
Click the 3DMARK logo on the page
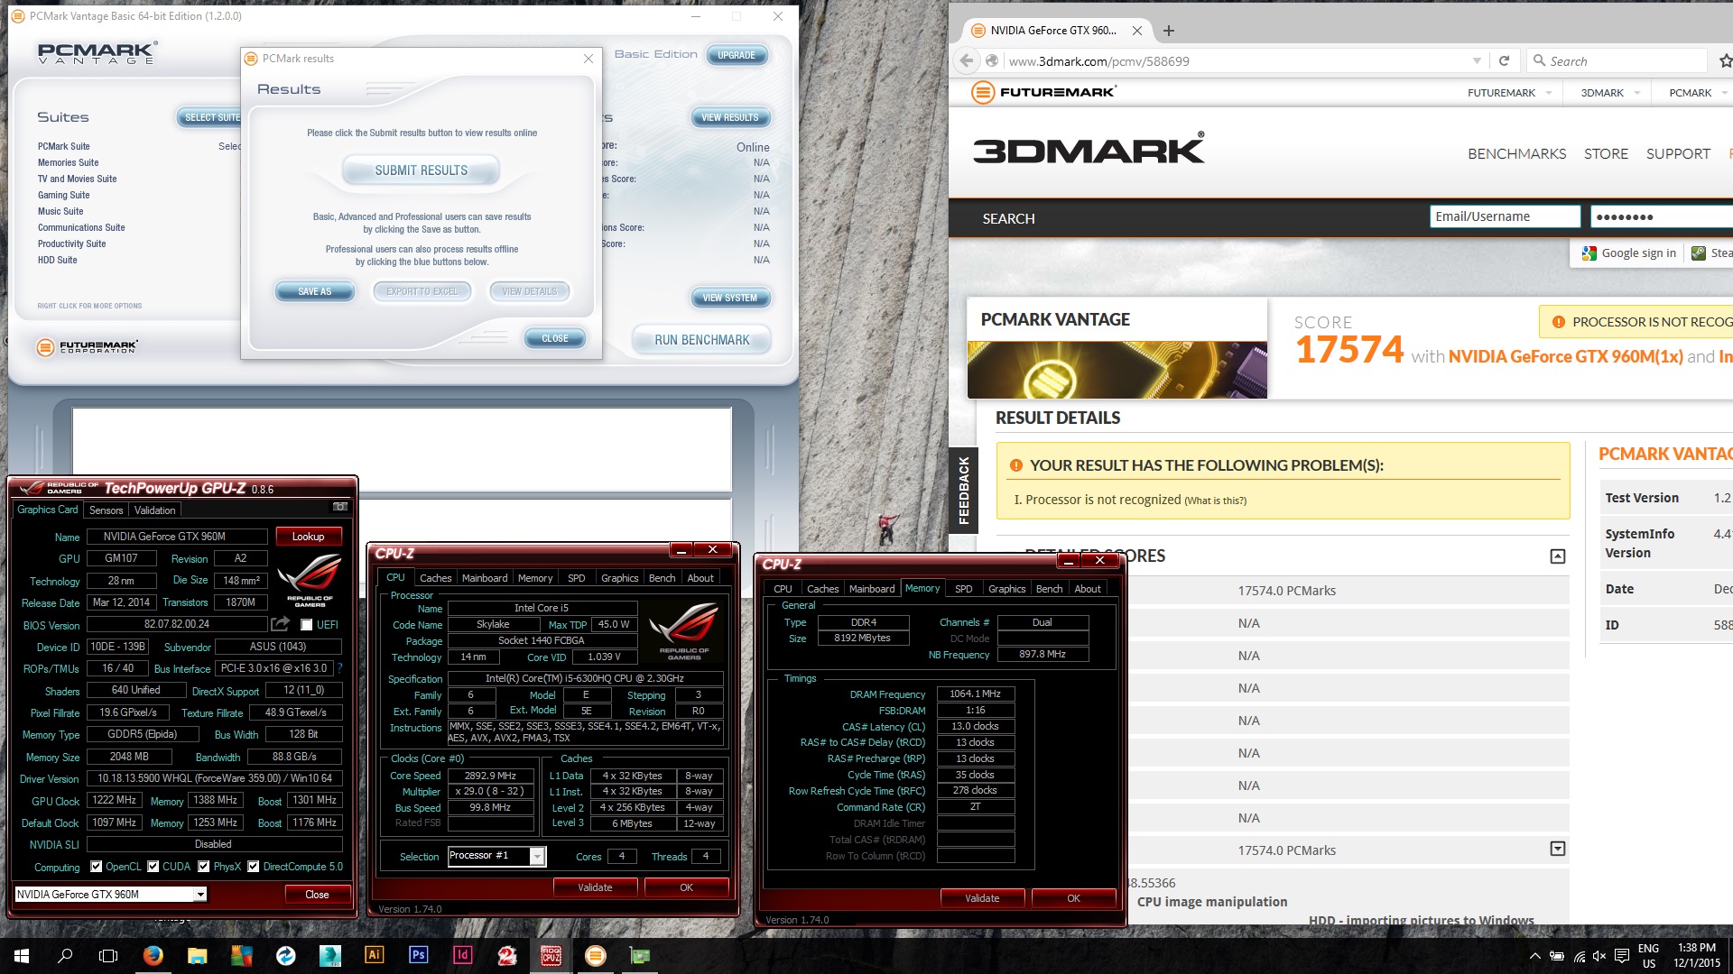[1089, 149]
